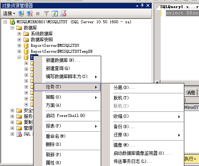Viewport: 199px width, 166px height.
Task: Click the script icon with red X
Action: point(63,13)
